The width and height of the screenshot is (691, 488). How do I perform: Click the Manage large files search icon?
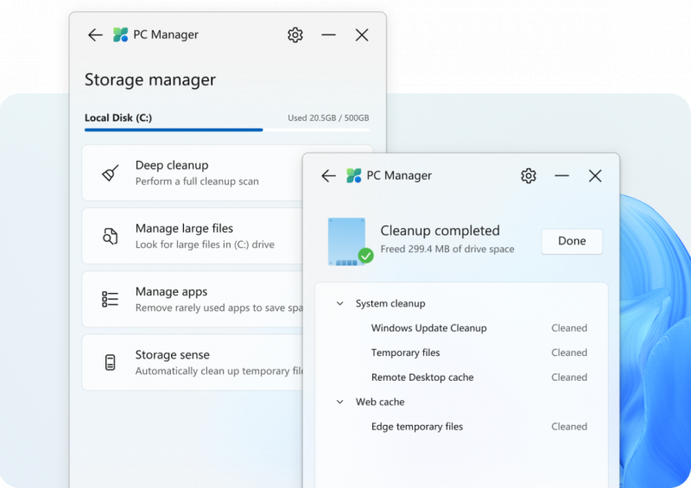(111, 237)
